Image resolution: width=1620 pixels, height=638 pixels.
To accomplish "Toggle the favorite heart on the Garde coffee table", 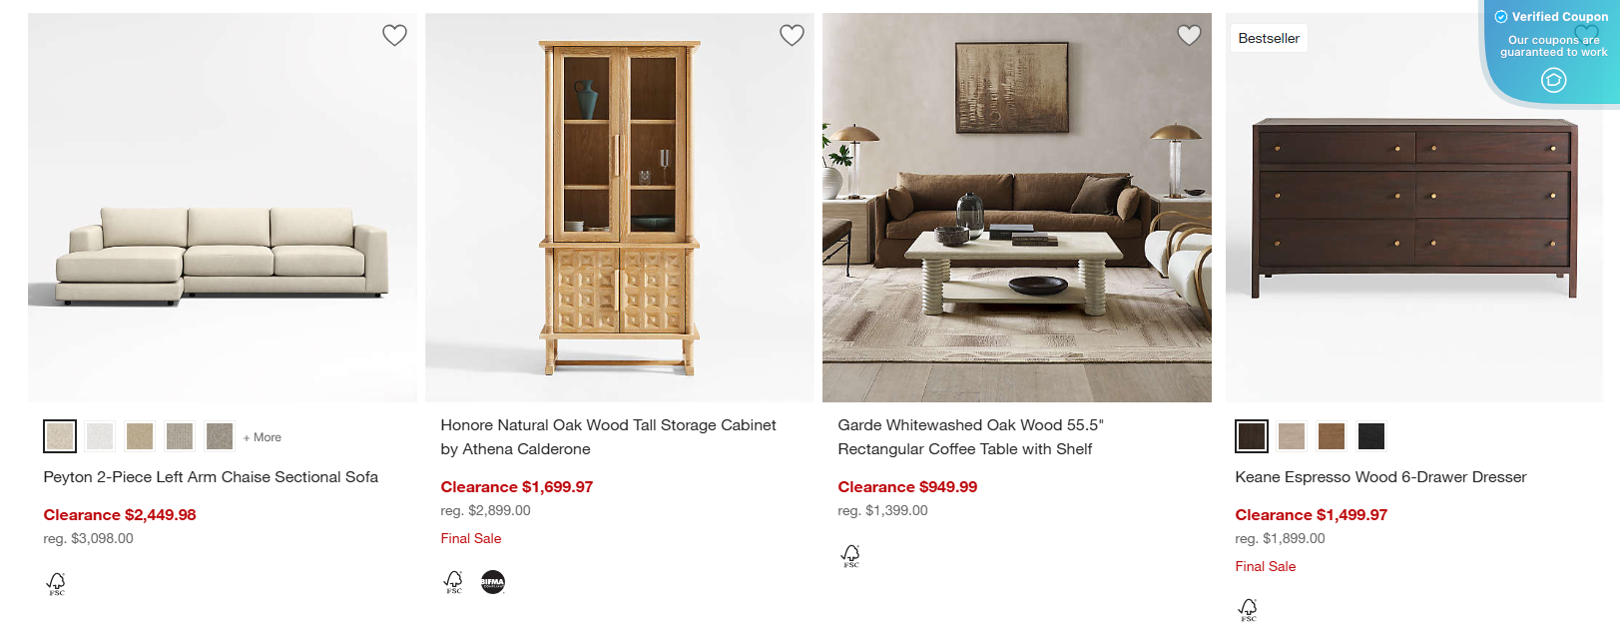I will [x=1189, y=35].
